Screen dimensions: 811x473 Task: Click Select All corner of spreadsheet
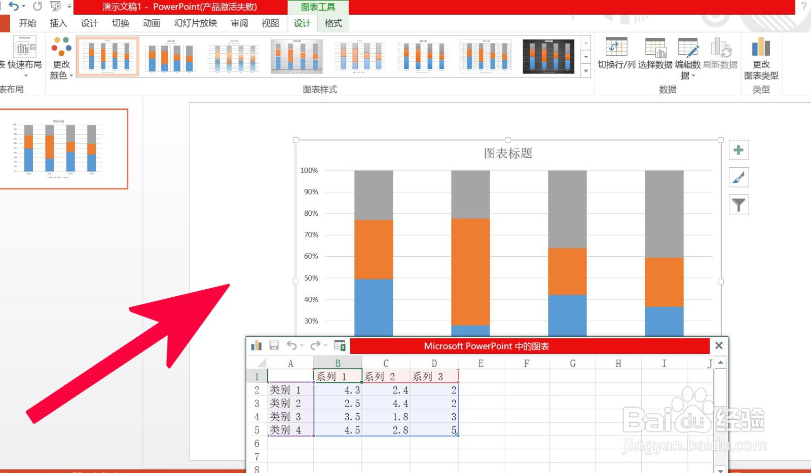[257, 363]
